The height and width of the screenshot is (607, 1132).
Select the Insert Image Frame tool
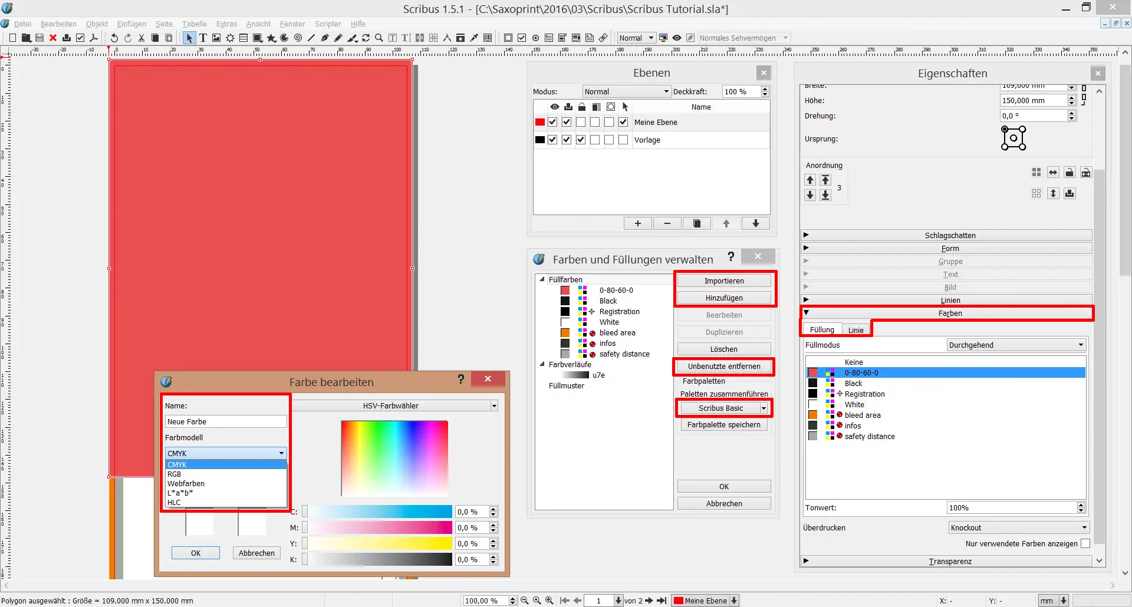216,38
